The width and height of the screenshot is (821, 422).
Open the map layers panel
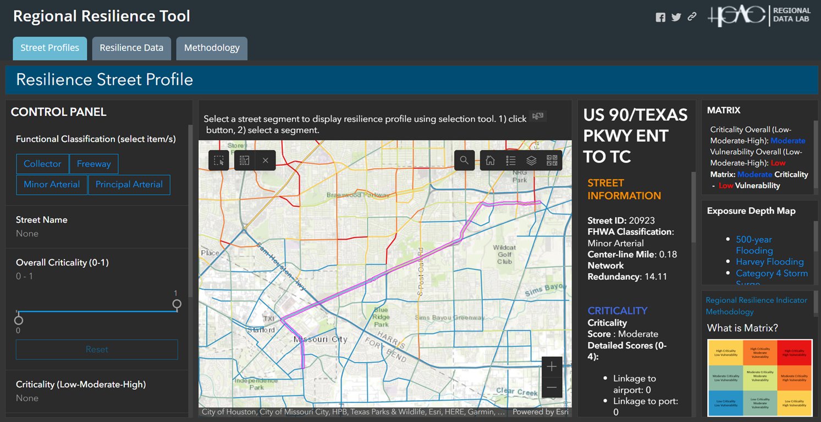coord(531,160)
